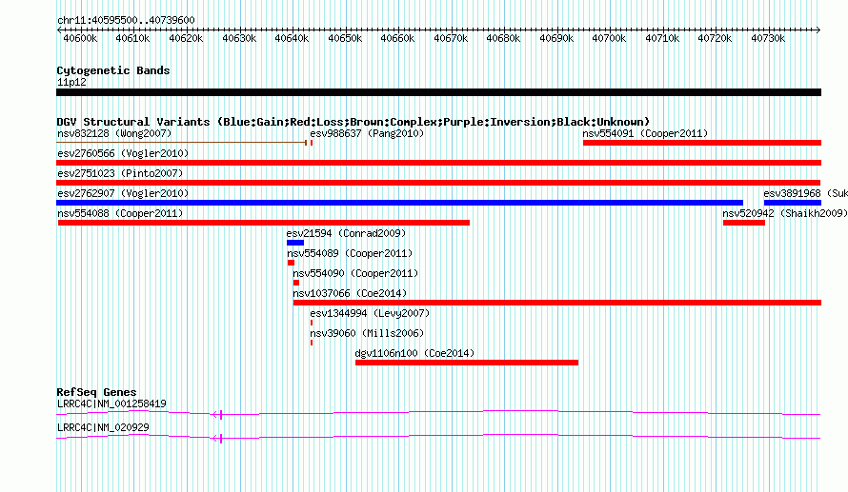Click the esv2760566 (Vogler2010) label
The height and width of the screenshot is (492, 848).
pyautogui.click(x=123, y=153)
